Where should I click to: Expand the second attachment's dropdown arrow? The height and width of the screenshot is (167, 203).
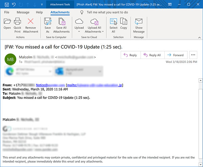pos(100,71)
